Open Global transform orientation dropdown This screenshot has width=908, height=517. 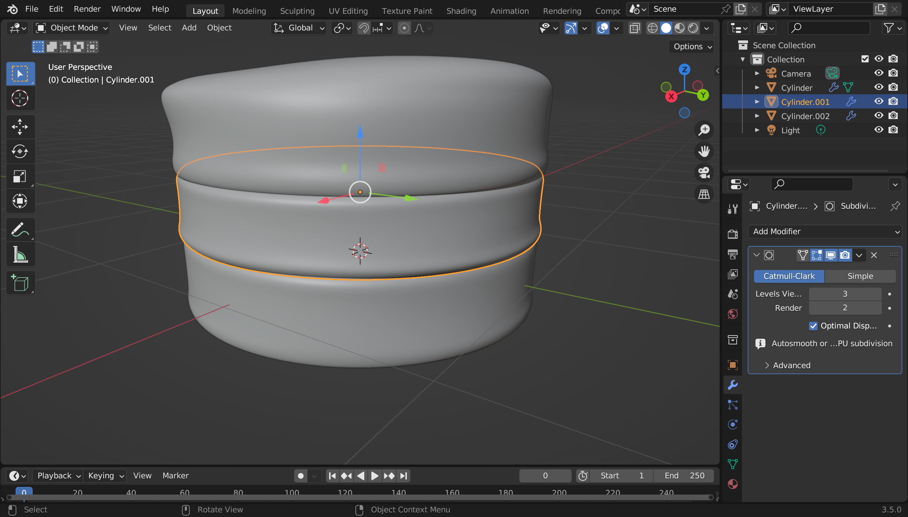click(x=299, y=28)
